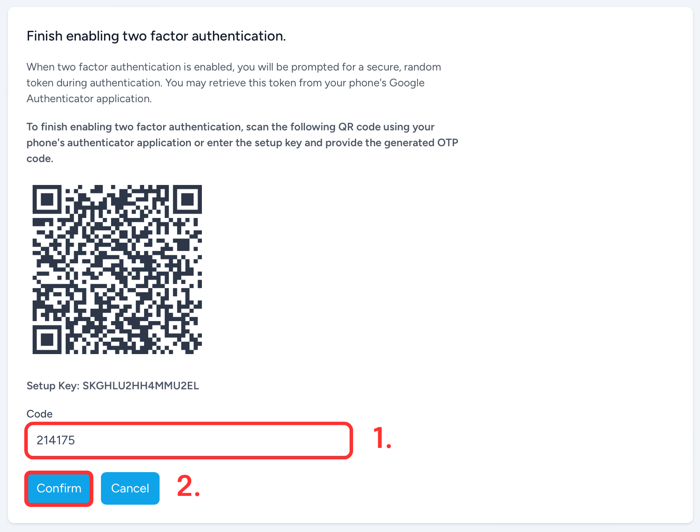Click the bold "To finish enabling" instruction line

click(x=231, y=127)
